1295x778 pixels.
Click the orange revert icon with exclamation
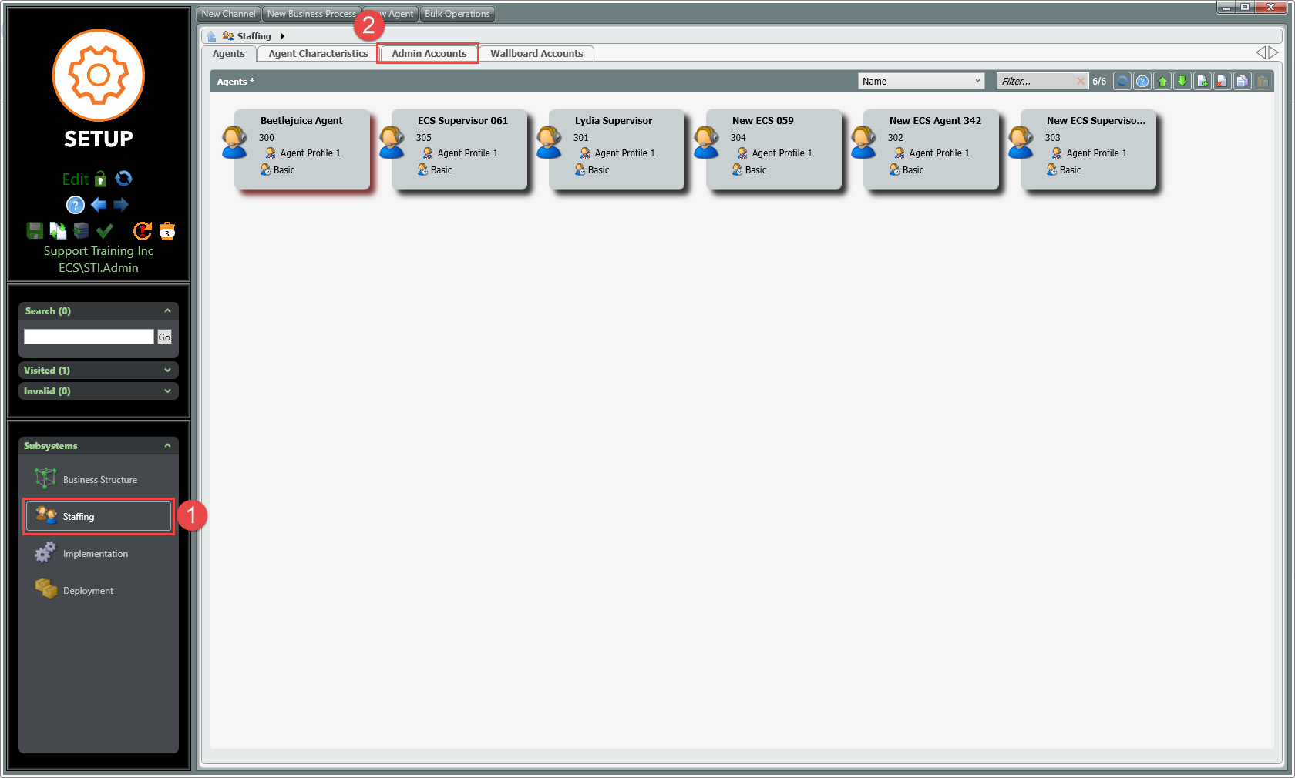pyautogui.click(x=143, y=230)
